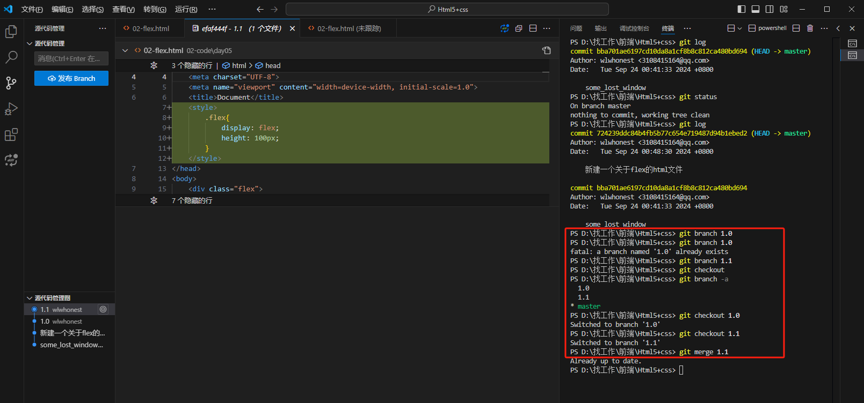Open the 查看(V) menu
Viewport: 864px width, 403px height.
point(124,9)
